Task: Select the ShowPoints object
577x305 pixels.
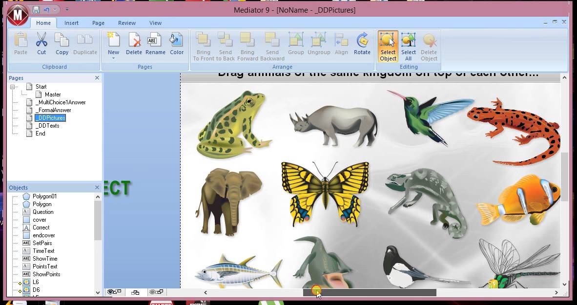Action: point(46,274)
